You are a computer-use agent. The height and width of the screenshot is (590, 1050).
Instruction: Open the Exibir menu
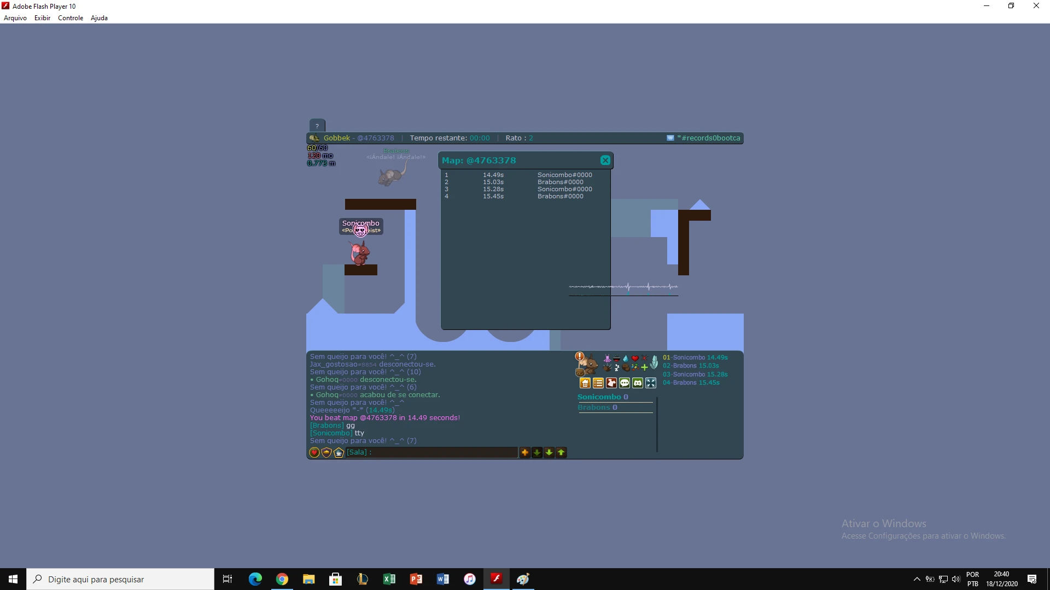[x=42, y=18]
